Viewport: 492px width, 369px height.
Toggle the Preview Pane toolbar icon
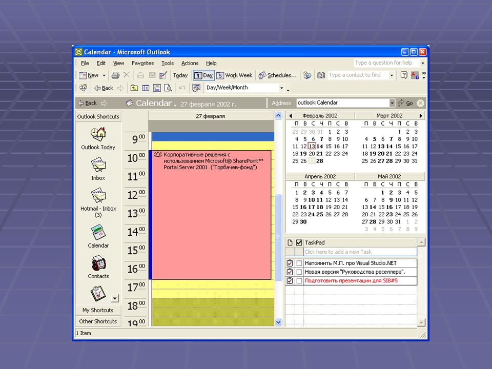tap(157, 88)
